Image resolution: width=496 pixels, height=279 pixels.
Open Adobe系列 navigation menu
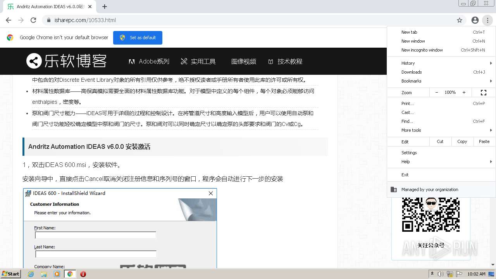pyautogui.click(x=149, y=61)
